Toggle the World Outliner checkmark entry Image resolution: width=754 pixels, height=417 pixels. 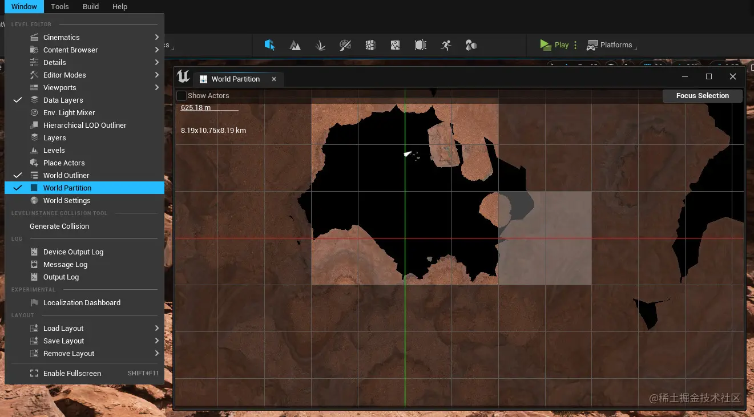(x=84, y=175)
